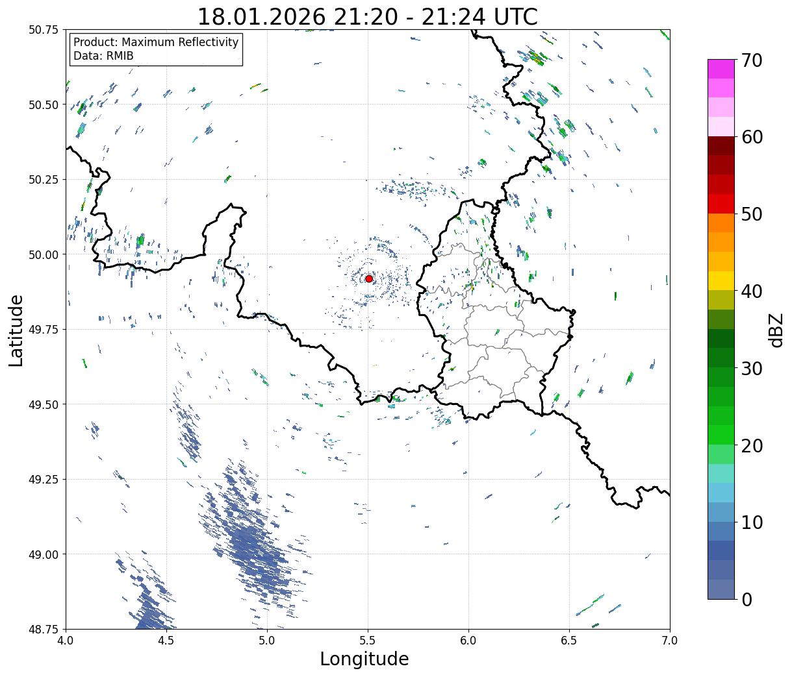Click the colorbar tick label '40'
The width and height of the screenshot is (792, 675).
click(751, 291)
